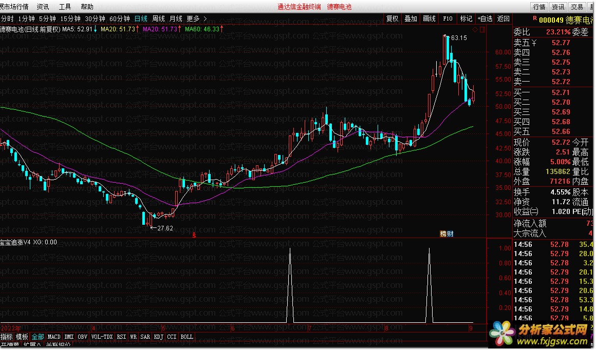Viewport: 596px width, 350px height.
Task: Click the red R mark before stock code
Action: [x=535, y=18]
